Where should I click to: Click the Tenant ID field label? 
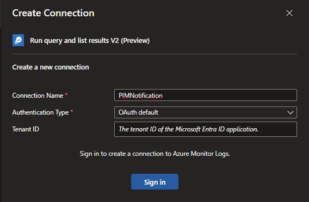pos(26,129)
